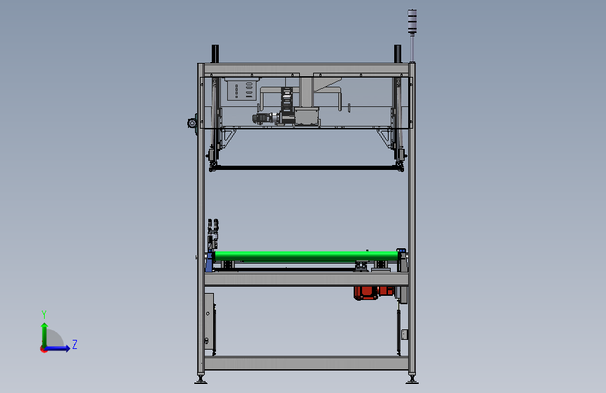Select the red drive motor under the beam
Viewport: 606px width, 393px height.
pos(374,292)
